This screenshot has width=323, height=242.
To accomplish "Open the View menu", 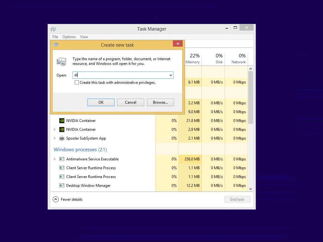I will (84, 37).
